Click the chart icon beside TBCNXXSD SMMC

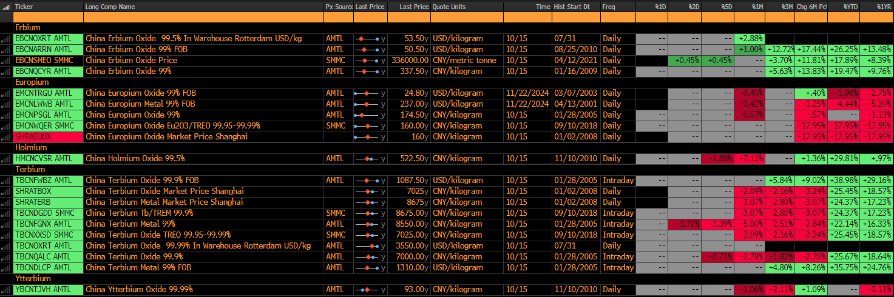7,235
